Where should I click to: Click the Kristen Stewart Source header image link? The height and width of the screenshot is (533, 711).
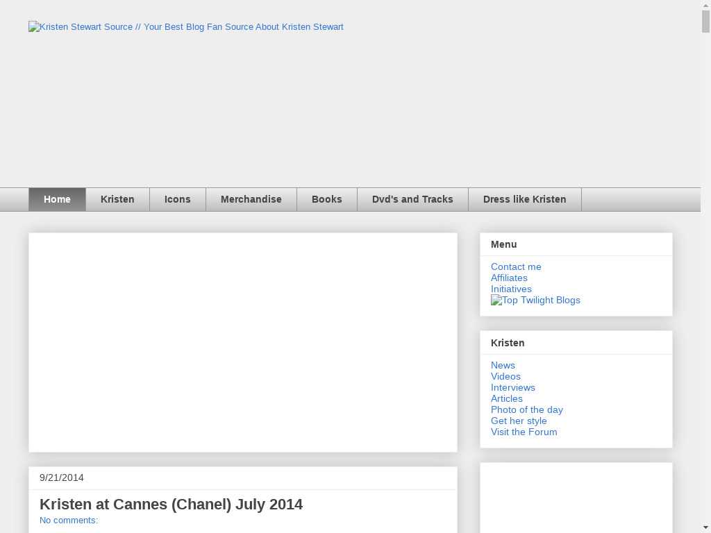point(186,27)
